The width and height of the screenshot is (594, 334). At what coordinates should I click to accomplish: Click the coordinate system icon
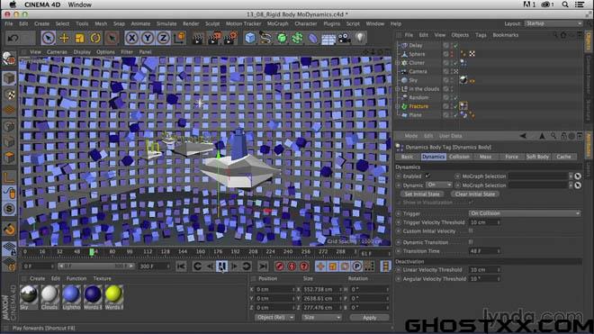180,38
